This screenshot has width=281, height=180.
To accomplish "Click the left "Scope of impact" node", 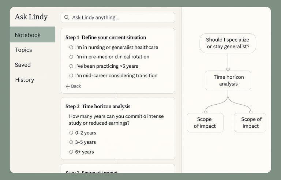I will coord(205,123).
